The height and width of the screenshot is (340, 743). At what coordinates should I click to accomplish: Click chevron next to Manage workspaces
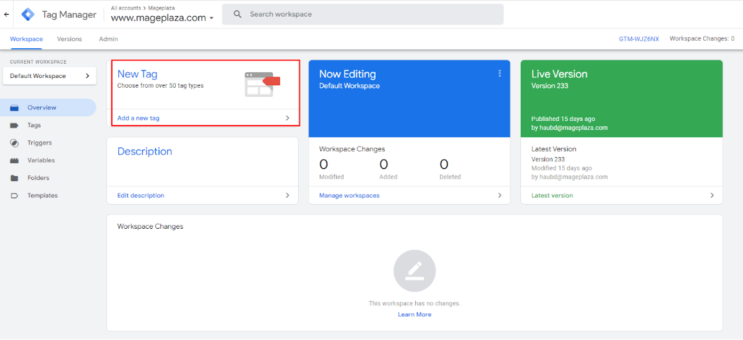500,195
